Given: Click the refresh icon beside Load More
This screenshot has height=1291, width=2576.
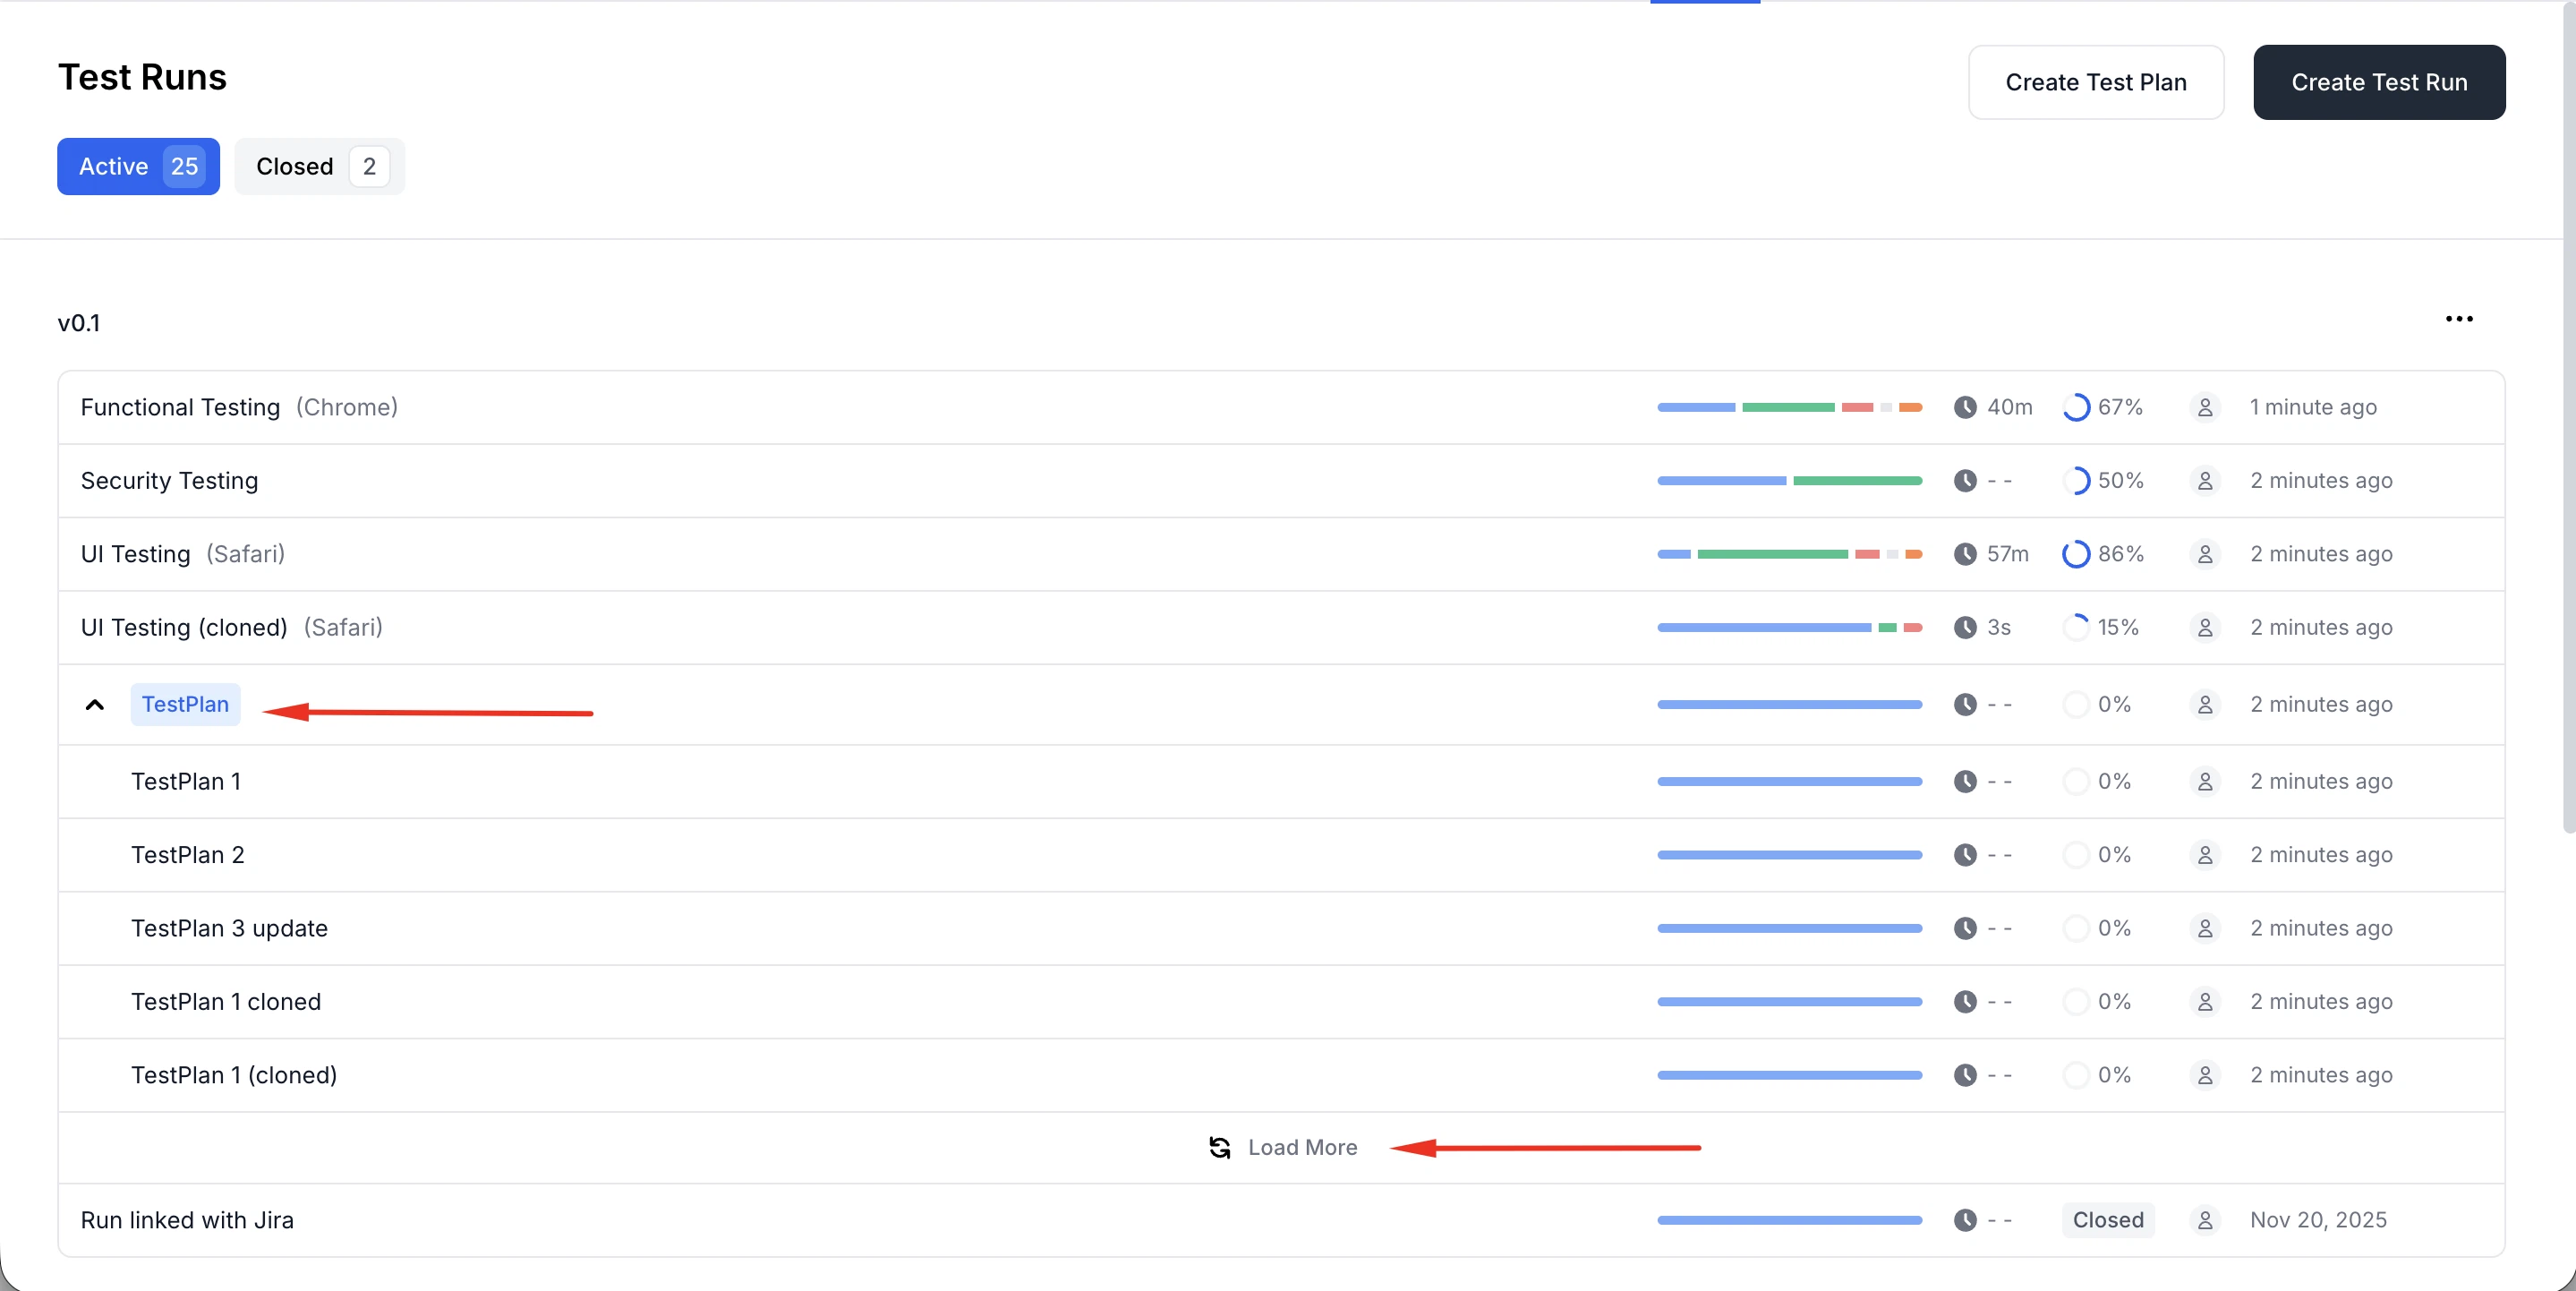Looking at the screenshot, I should tap(1220, 1147).
